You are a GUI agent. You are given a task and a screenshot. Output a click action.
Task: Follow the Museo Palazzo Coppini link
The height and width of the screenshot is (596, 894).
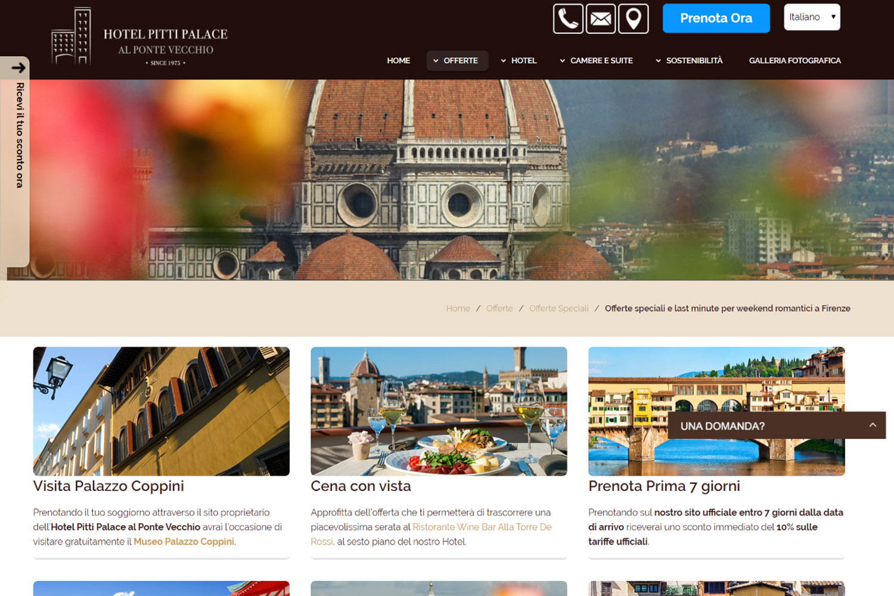pyautogui.click(x=184, y=542)
